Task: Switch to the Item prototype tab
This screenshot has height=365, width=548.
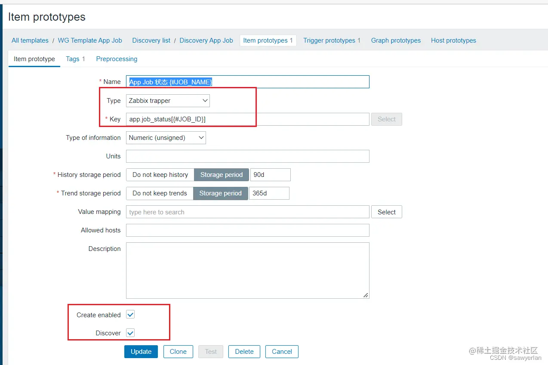Action: coord(34,59)
